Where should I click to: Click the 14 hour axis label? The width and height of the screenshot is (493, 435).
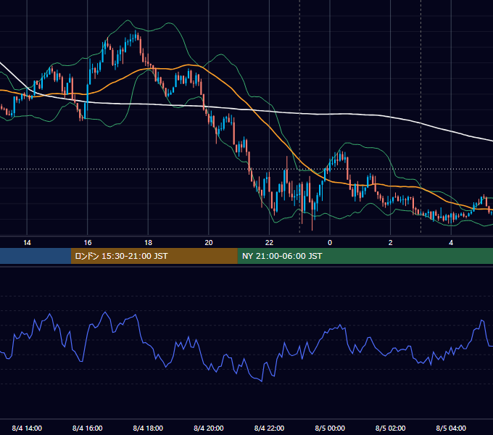[27, 243]
